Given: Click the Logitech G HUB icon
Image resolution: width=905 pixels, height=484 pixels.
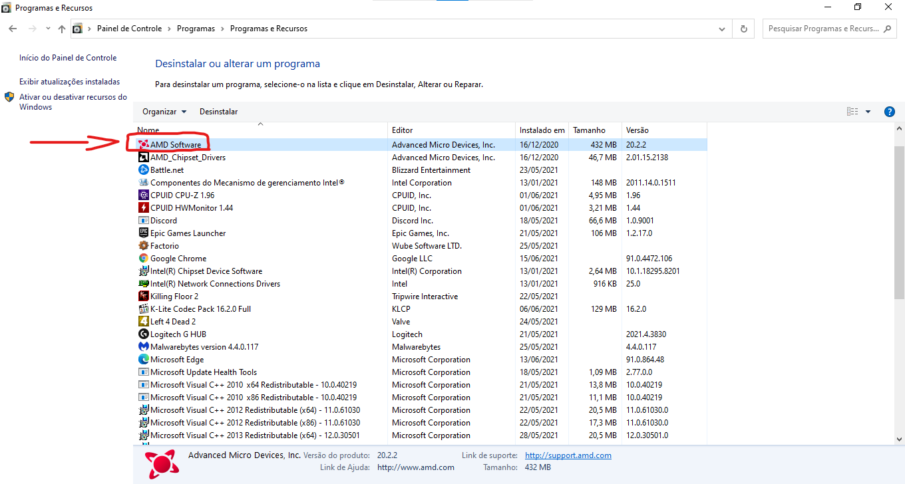Looking at the screenshot, I should click(143, 334).
